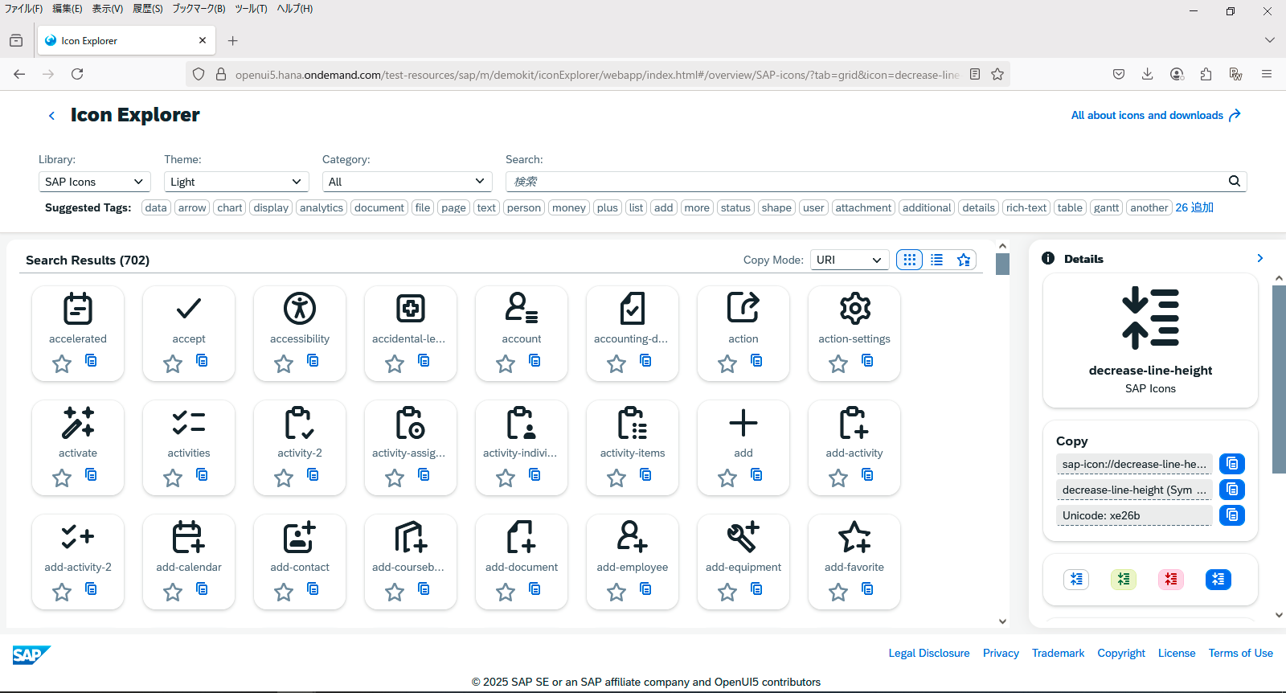Show 26 more suggested tags

1194,207
